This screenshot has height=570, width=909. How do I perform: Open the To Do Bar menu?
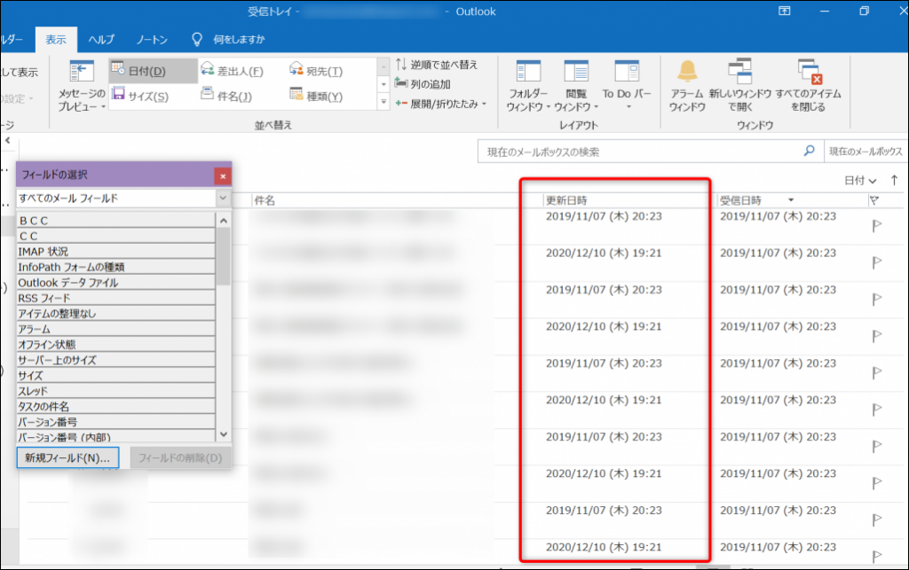click(x=627, y=86)
